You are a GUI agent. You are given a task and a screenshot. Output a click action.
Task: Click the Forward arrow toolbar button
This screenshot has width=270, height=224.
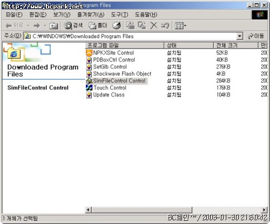pos(37,26)
